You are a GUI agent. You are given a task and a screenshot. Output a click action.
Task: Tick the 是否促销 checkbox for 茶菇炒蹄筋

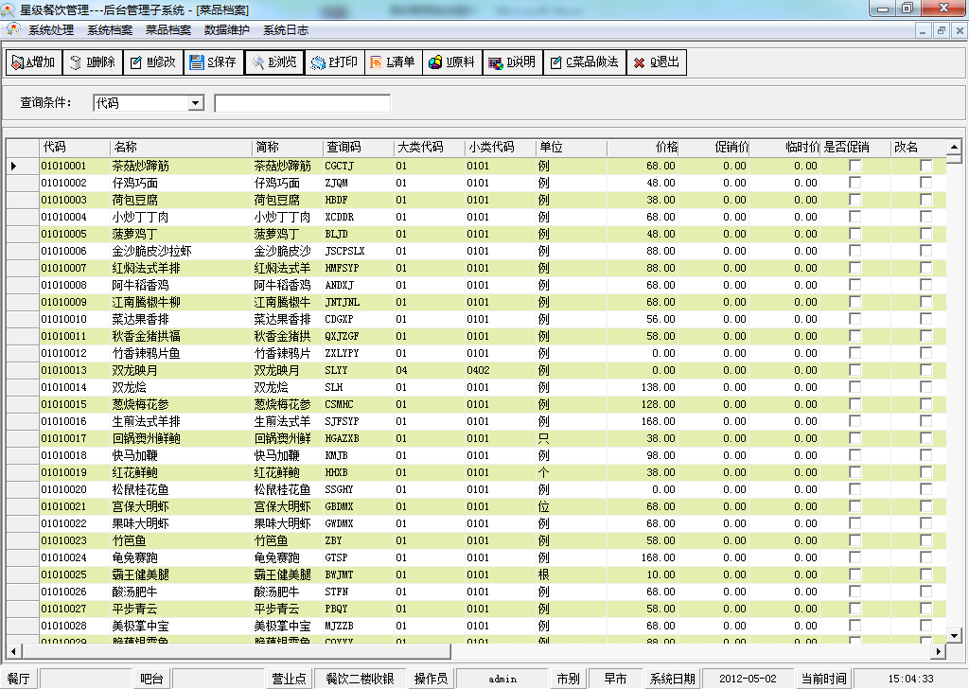[x=855, y=166]
